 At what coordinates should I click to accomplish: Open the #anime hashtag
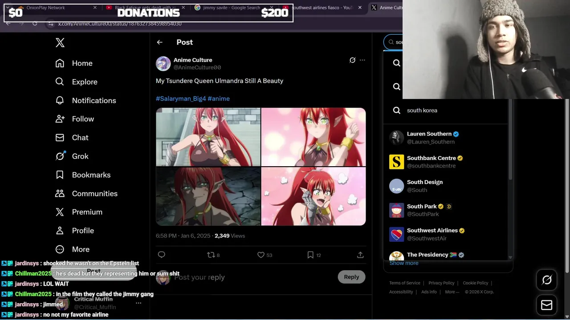(x=219, y=99)
